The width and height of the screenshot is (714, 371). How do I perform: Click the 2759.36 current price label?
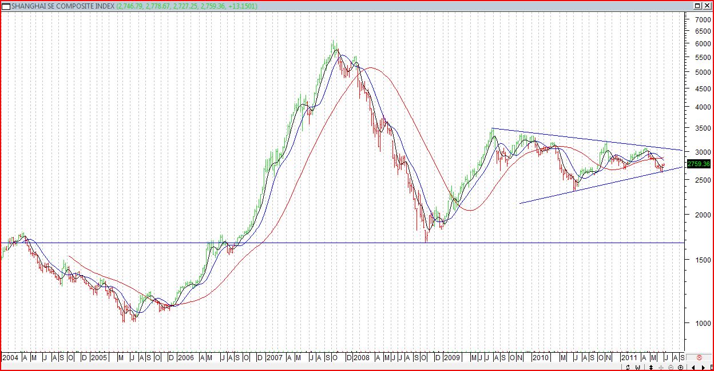coord(698,164)
